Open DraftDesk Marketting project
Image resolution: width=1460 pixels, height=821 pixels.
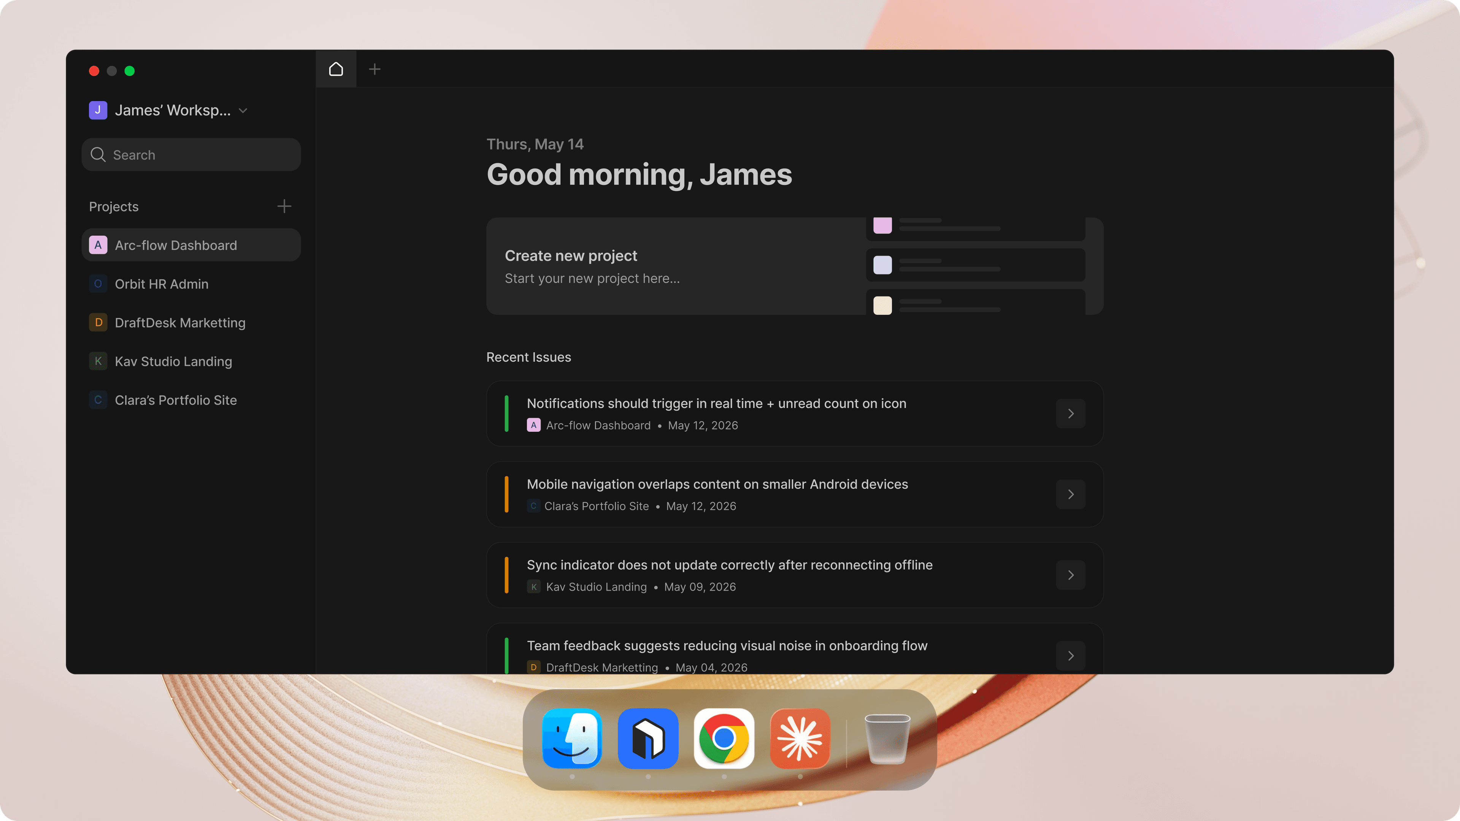tap(191, 322)
